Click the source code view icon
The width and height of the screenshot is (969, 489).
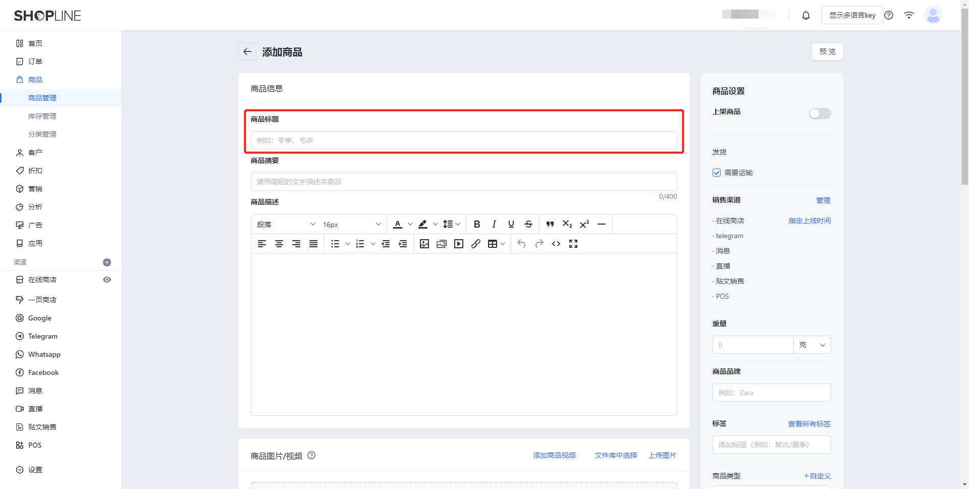(556, 244)
